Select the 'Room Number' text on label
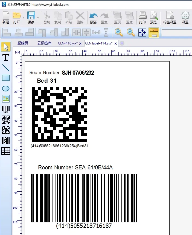 (45, 72)
